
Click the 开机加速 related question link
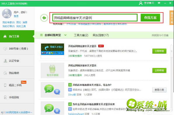pos(71,24)
